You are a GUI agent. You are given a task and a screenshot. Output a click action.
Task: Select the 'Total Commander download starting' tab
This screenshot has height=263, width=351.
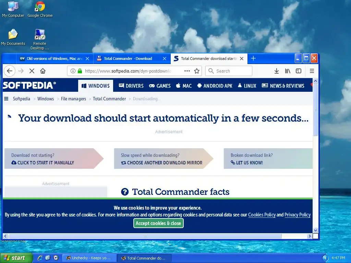(x=209, y=59)
